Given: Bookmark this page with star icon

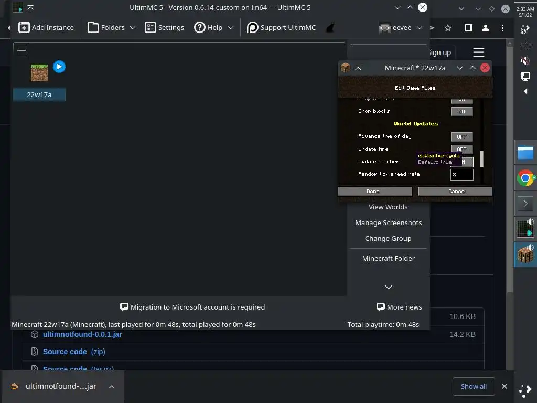Looking at the screenshot, I should [448, 28].
